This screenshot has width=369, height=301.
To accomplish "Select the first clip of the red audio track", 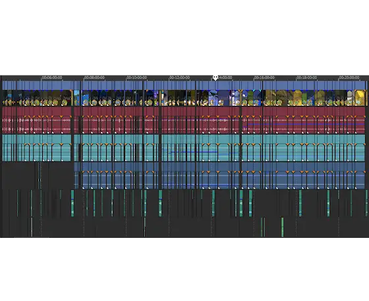I will tap(3, 120).
